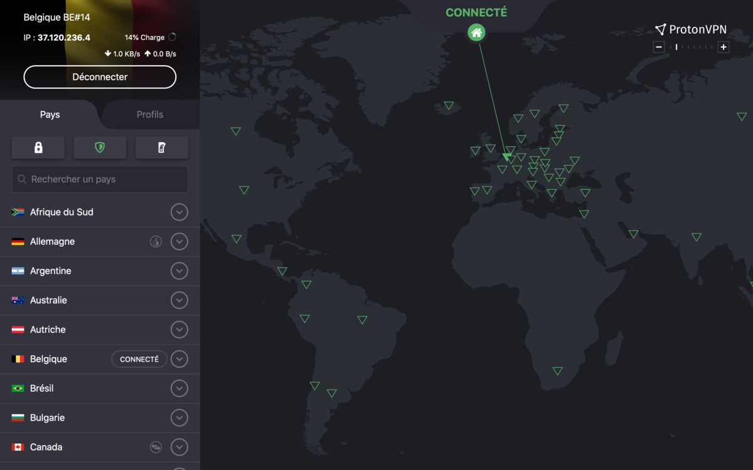
Task: Click the Argentina flag icon
Action: [x=18, y=271]
